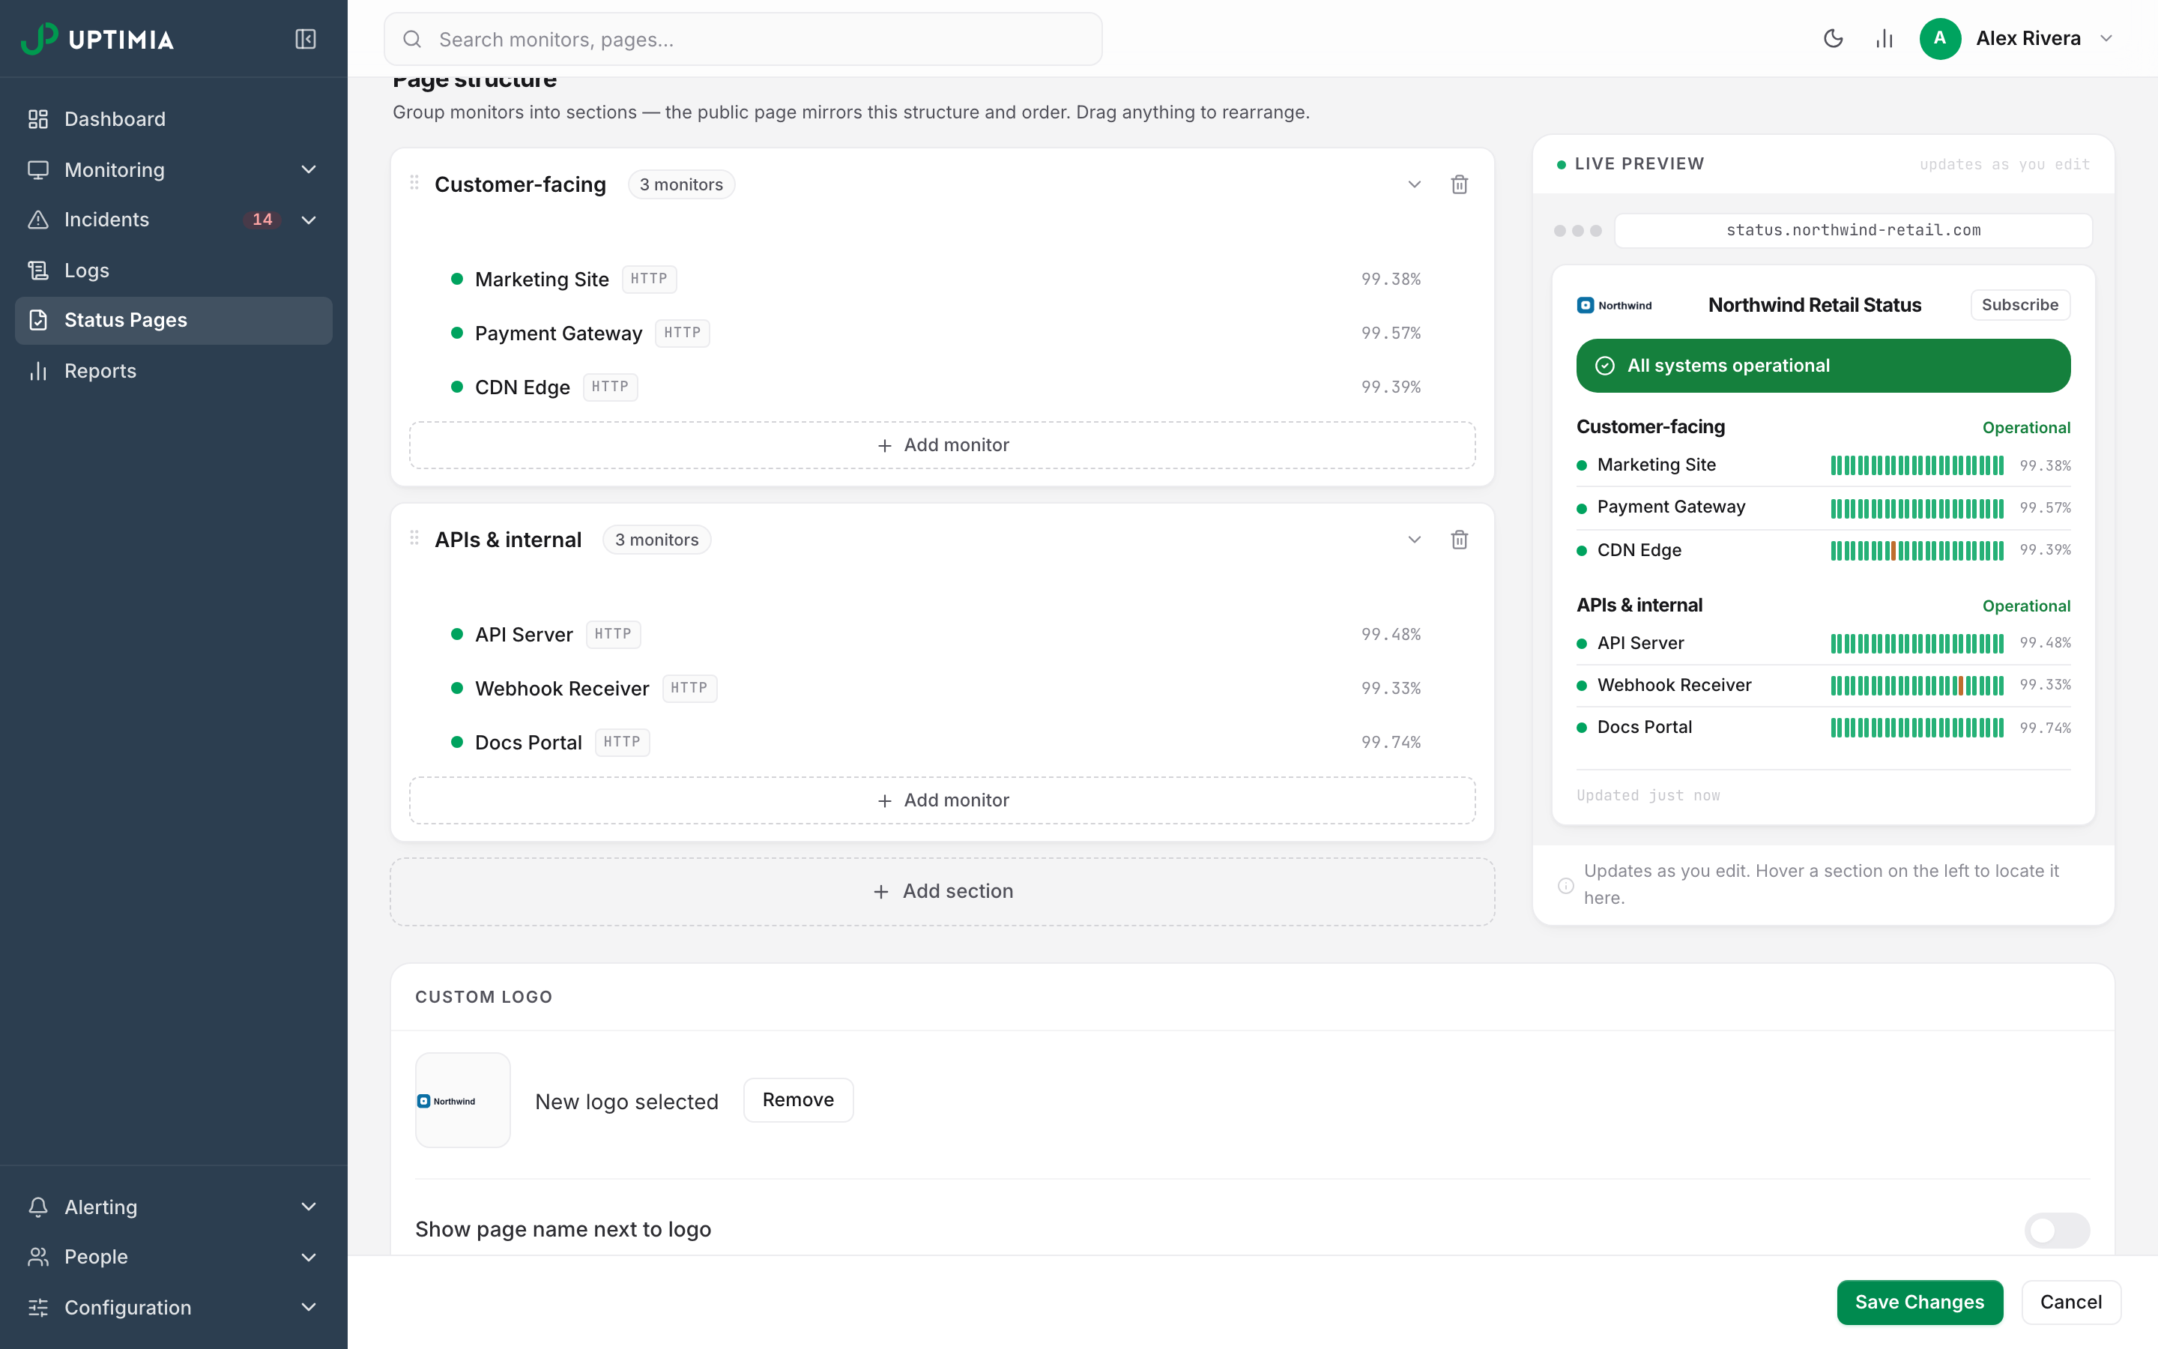Image resolution: width=2158 pixels, height=1349 pixels.
Task: Click the Uptimia logo
Action: (x=97, y=39)
